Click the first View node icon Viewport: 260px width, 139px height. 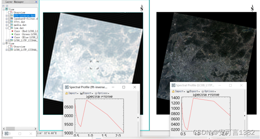pyautogui.click(x=6, y=9)
